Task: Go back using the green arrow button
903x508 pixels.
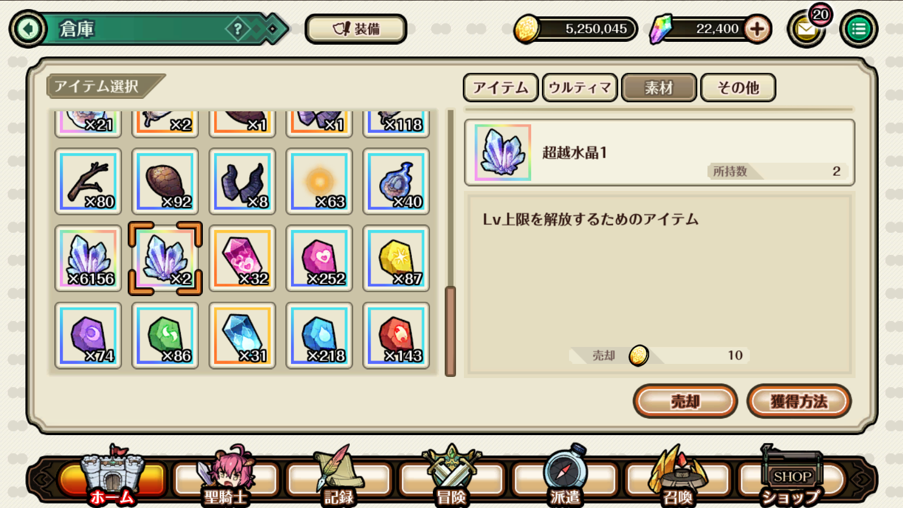Action: (28, 29)
